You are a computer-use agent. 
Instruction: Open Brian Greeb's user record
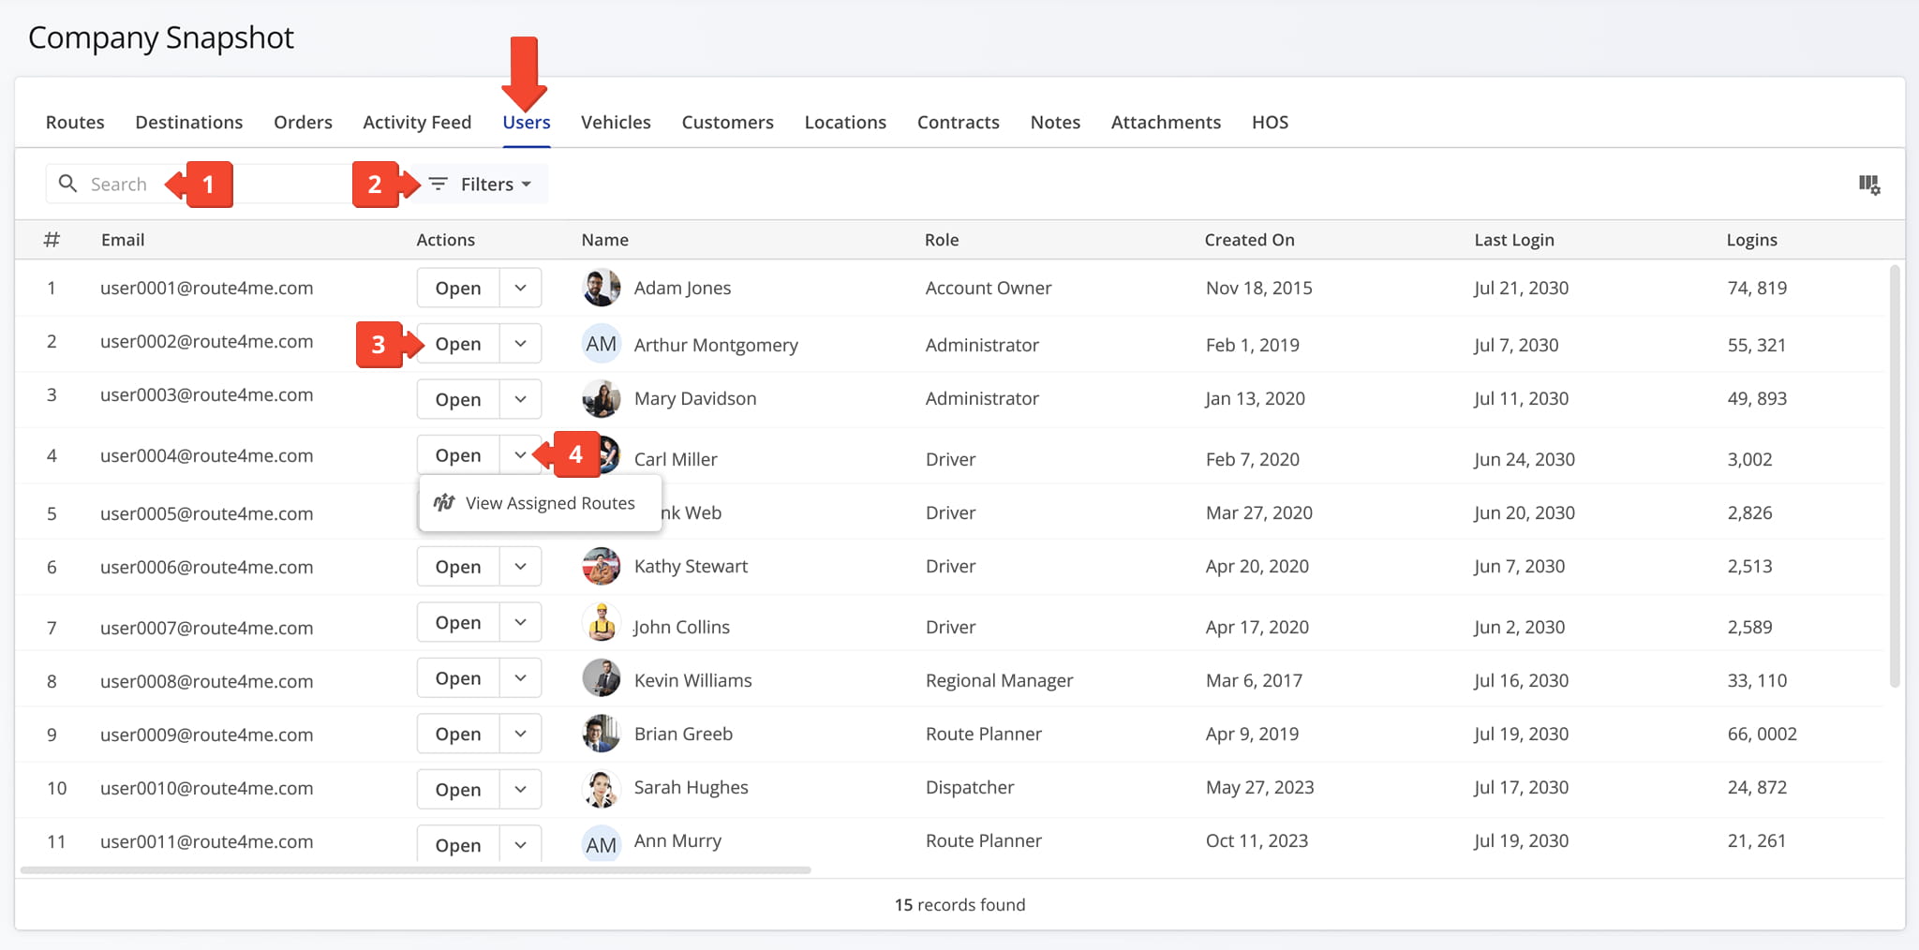[458, 734]
